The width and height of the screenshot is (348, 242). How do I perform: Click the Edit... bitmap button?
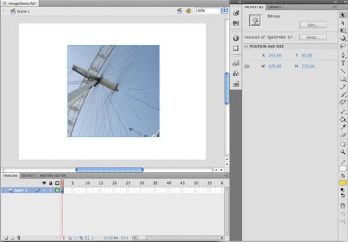(313, 25)
